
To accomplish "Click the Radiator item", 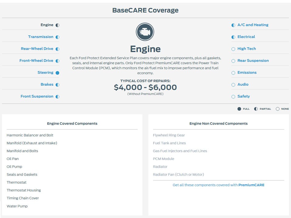I will pyautogui.click(x=160, y=167).
